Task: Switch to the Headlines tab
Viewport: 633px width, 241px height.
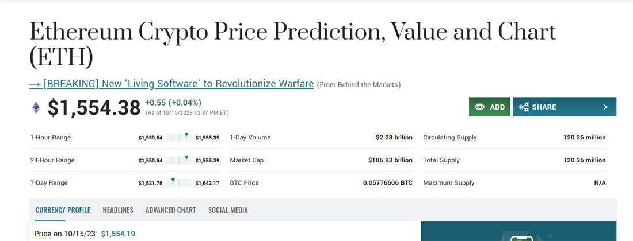Action: 118,210
